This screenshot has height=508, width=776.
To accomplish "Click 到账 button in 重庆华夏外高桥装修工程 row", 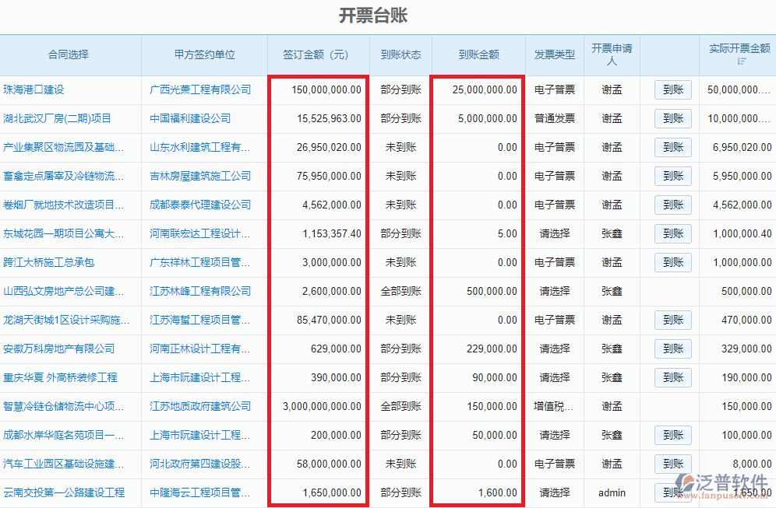I will pos(672,377).
